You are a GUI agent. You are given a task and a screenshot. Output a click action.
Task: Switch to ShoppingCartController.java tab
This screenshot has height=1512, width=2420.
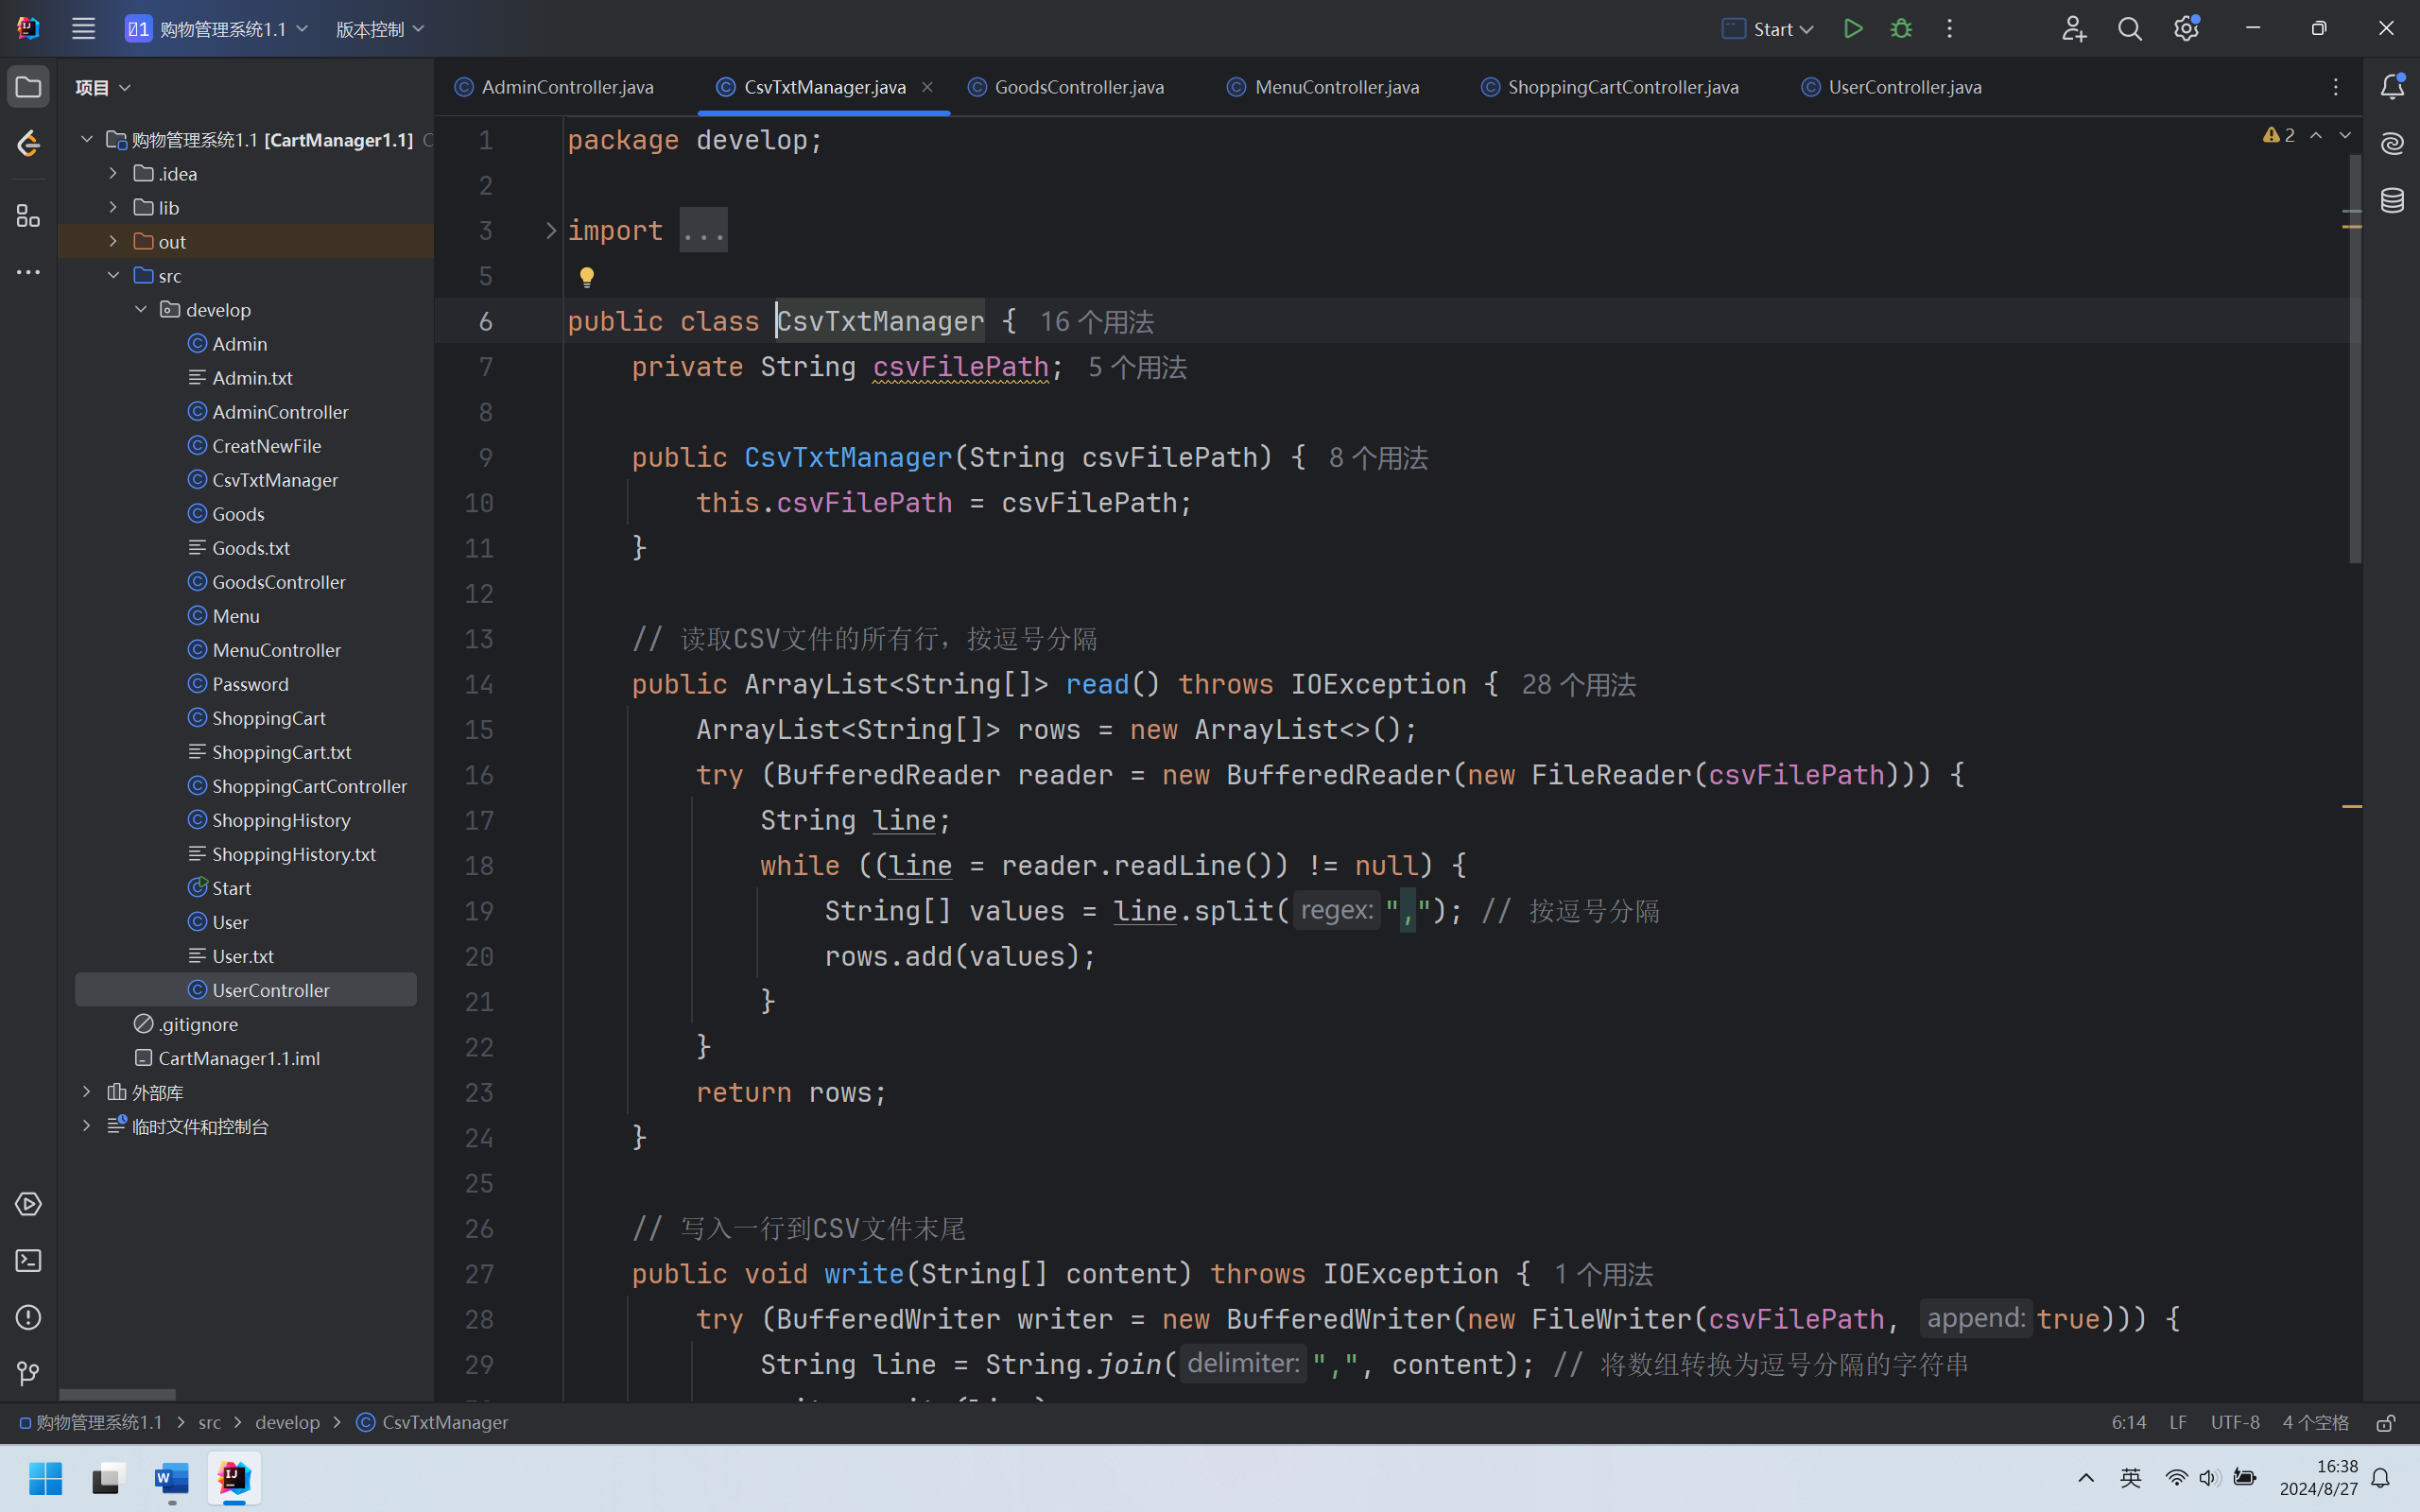tap(1622, 87)
